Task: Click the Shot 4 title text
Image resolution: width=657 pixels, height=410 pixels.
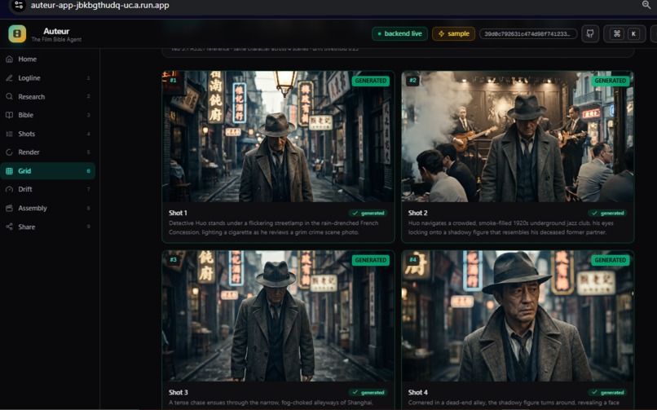Action: coord(417,392)
